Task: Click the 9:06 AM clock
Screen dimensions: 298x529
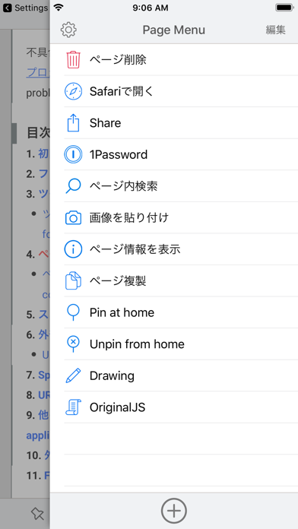Action: tap(151, 8)
